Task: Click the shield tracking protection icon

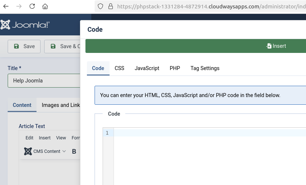Action: coord(100,7)
